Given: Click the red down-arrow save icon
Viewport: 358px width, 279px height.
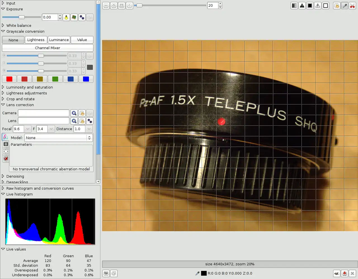Looking at the screenshot, I should 345,273.
